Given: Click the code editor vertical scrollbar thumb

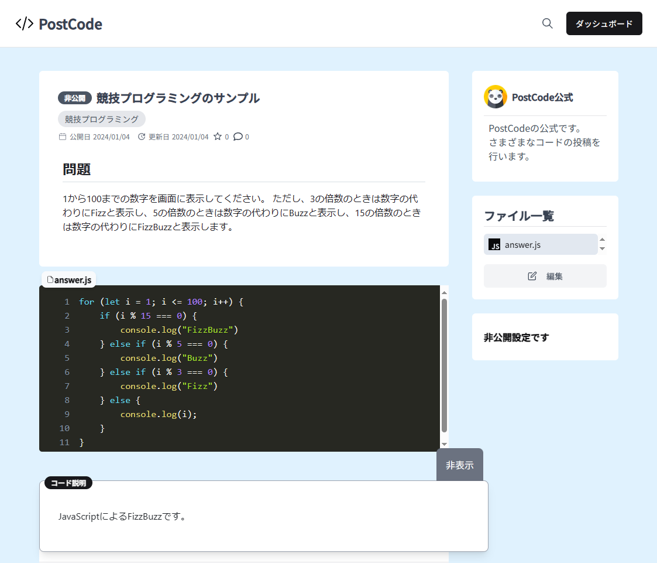Looking at the screenshot, I should tap(444, 365).
